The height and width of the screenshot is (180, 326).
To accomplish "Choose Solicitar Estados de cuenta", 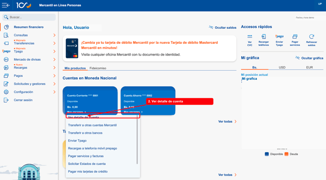I will tap(87, 163).
